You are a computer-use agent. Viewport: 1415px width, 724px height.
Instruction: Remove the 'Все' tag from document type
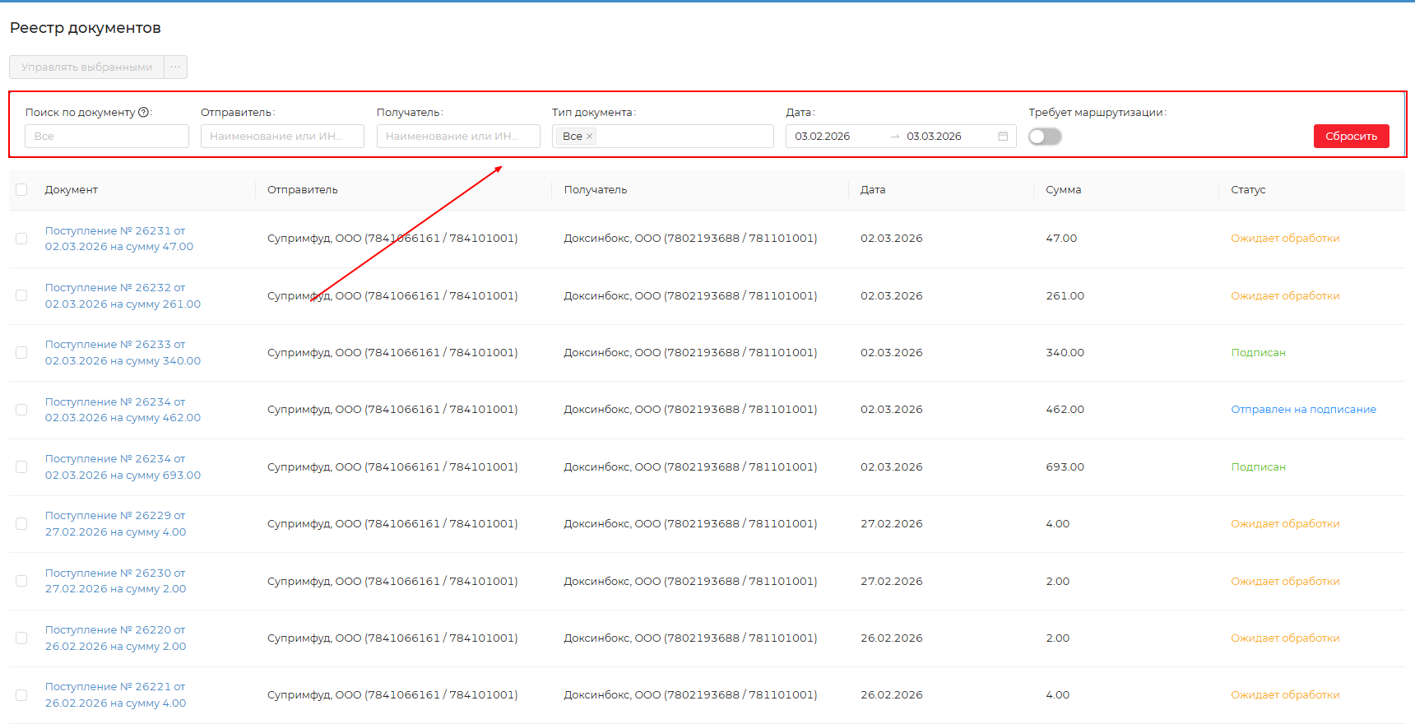pyautogui.click(x=589, y=137)
